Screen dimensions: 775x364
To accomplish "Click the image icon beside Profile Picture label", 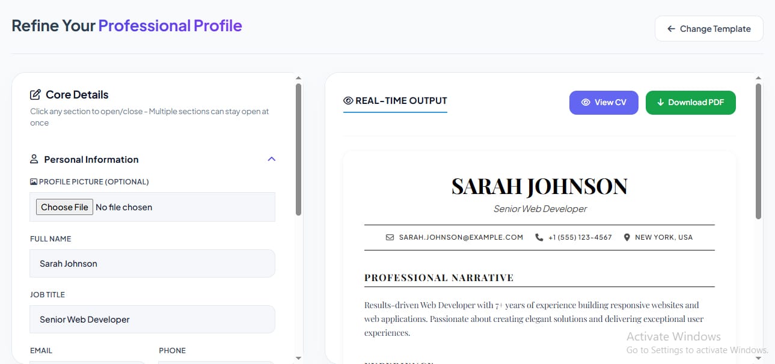I will pos(34,181).
